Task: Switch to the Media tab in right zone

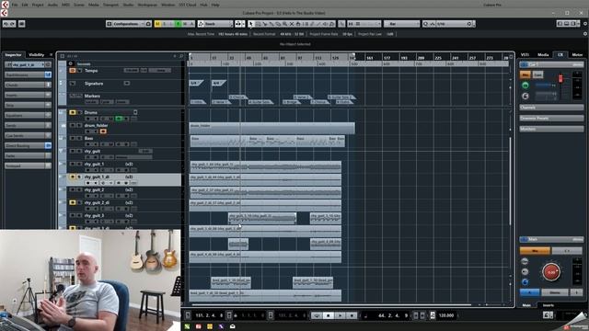Action: [543, 55]
